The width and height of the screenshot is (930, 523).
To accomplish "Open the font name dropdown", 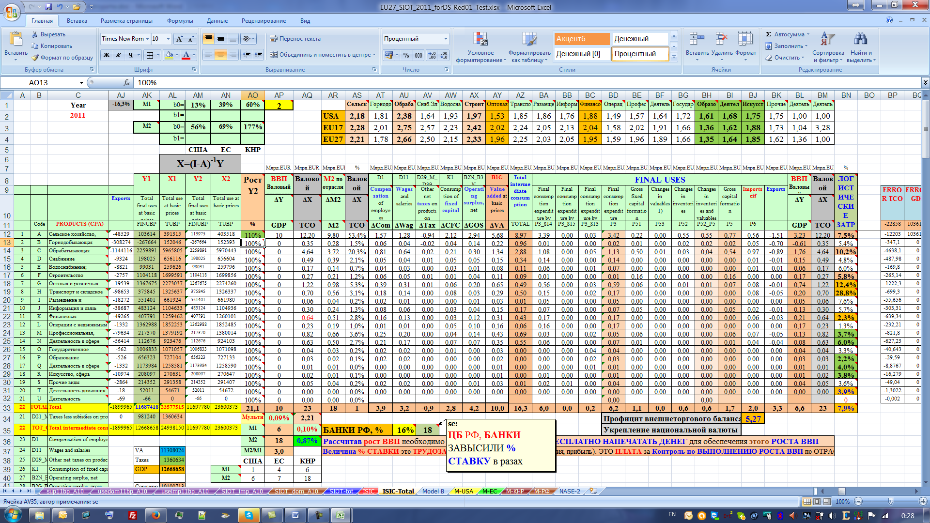I will 147,39.
